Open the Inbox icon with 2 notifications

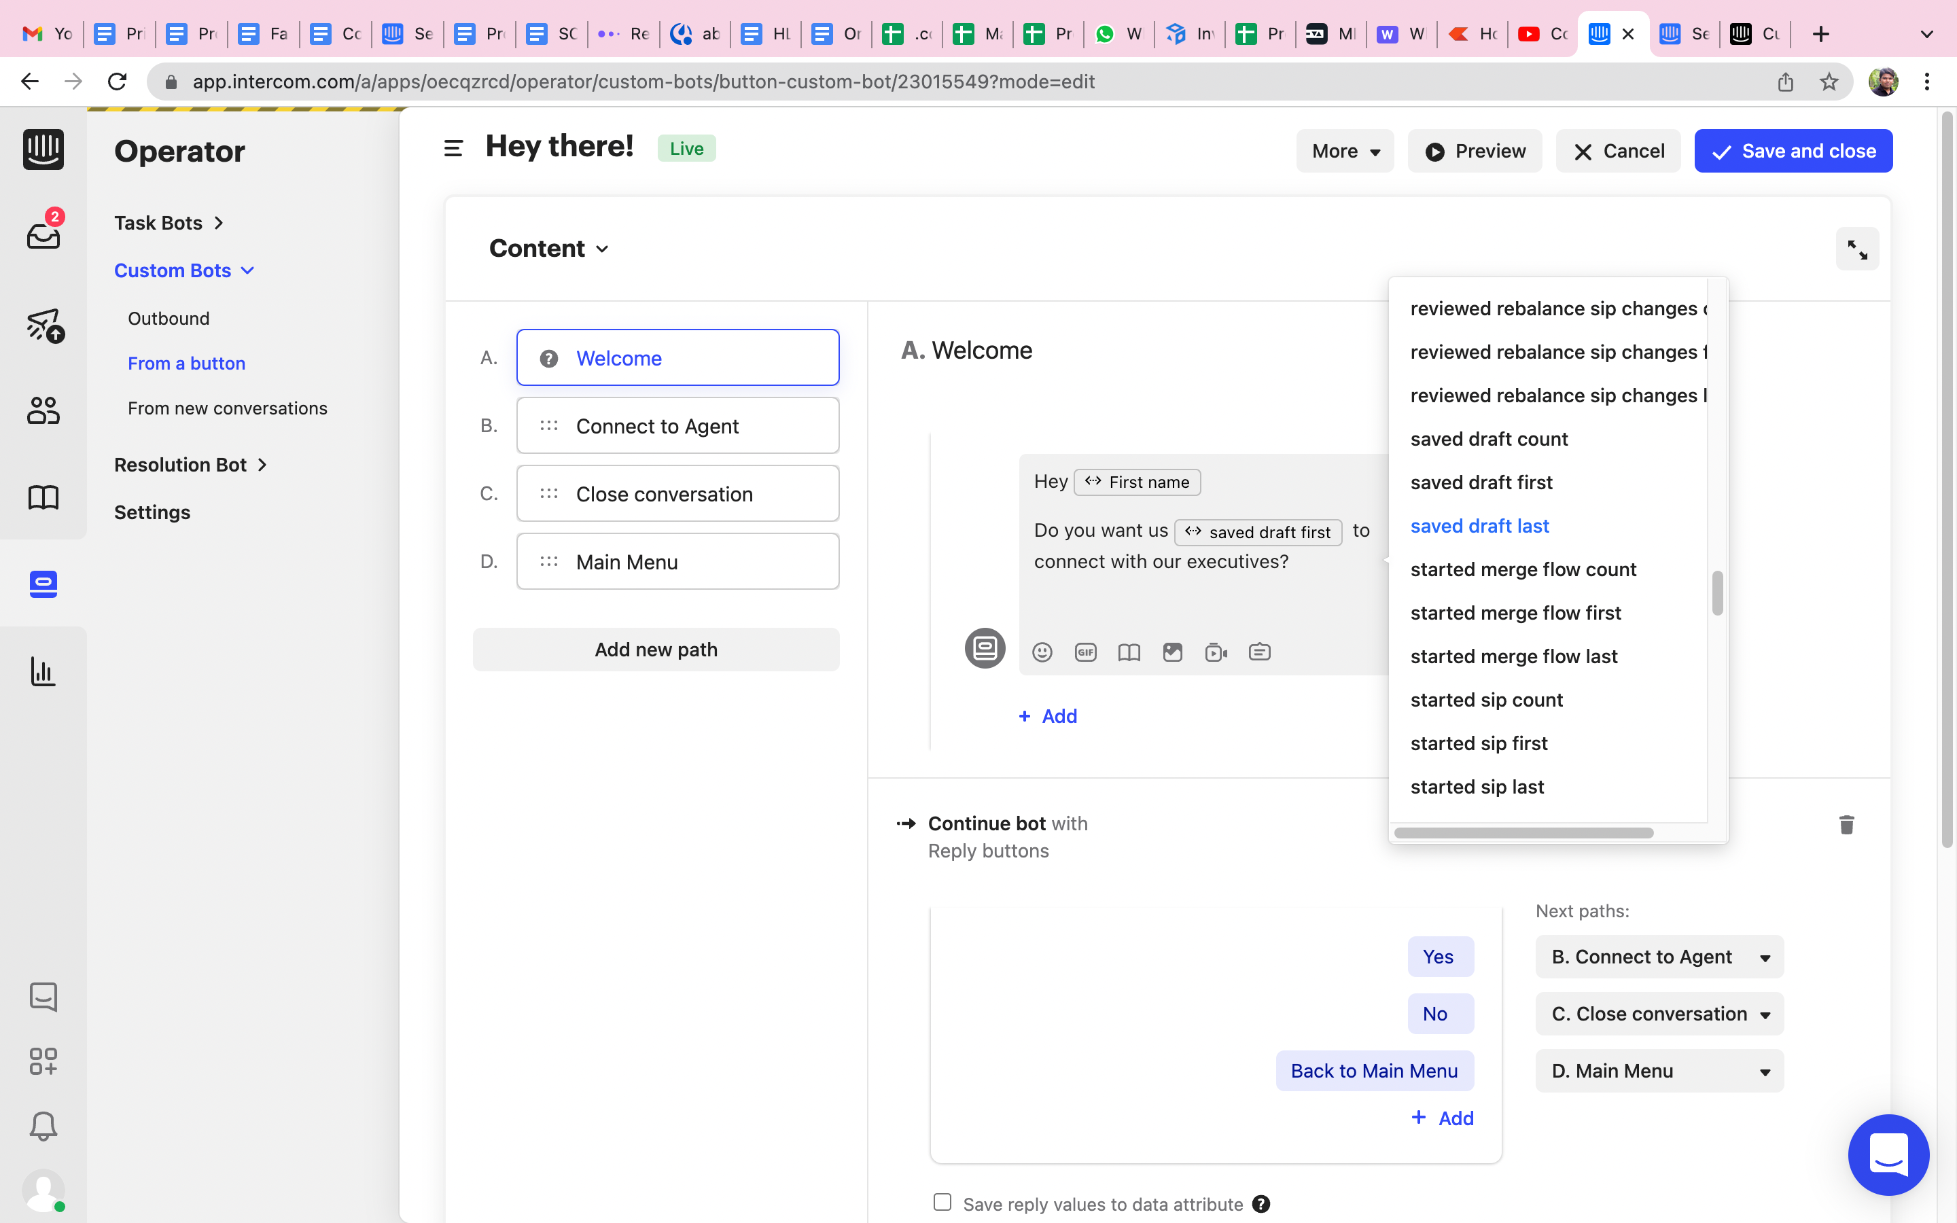43,230
